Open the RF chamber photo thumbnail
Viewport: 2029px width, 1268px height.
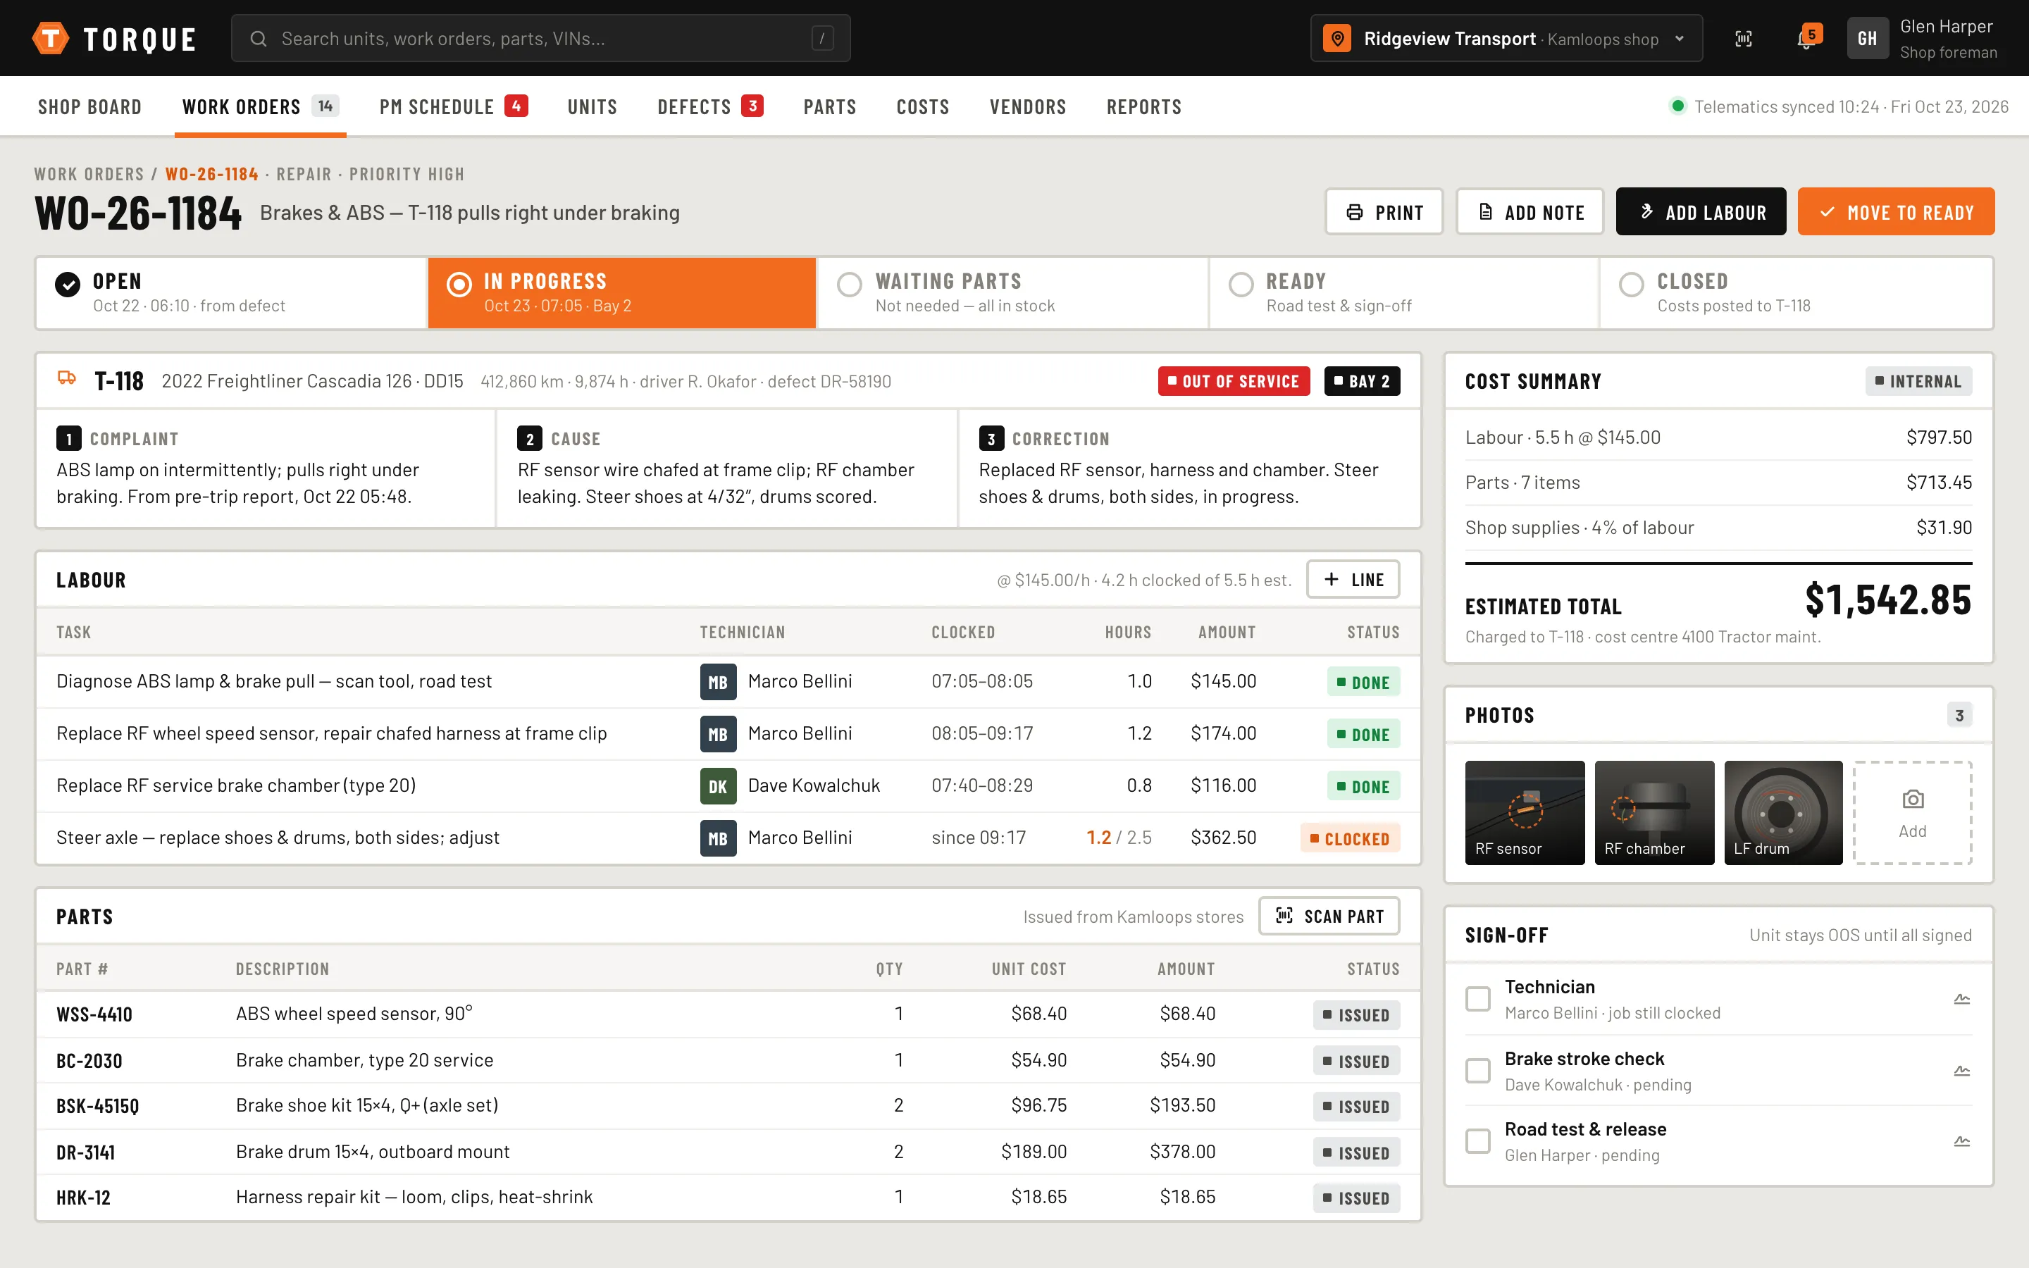click(x=1654, y=813)
